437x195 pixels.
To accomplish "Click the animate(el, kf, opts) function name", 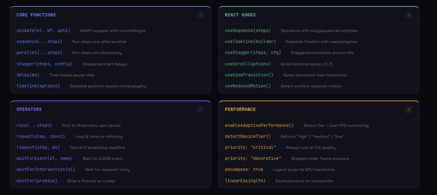I will click(x=43, y=31).
